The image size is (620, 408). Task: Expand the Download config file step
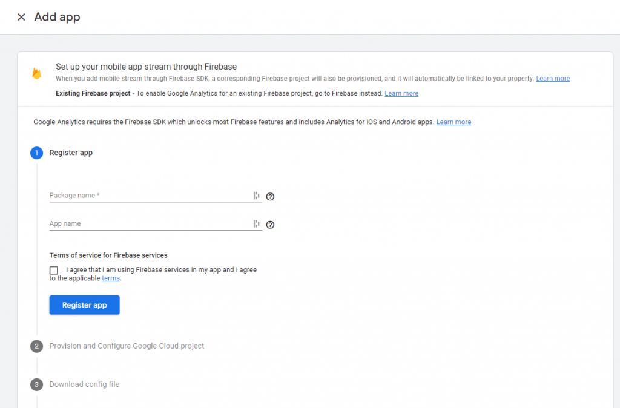point(84,384)
